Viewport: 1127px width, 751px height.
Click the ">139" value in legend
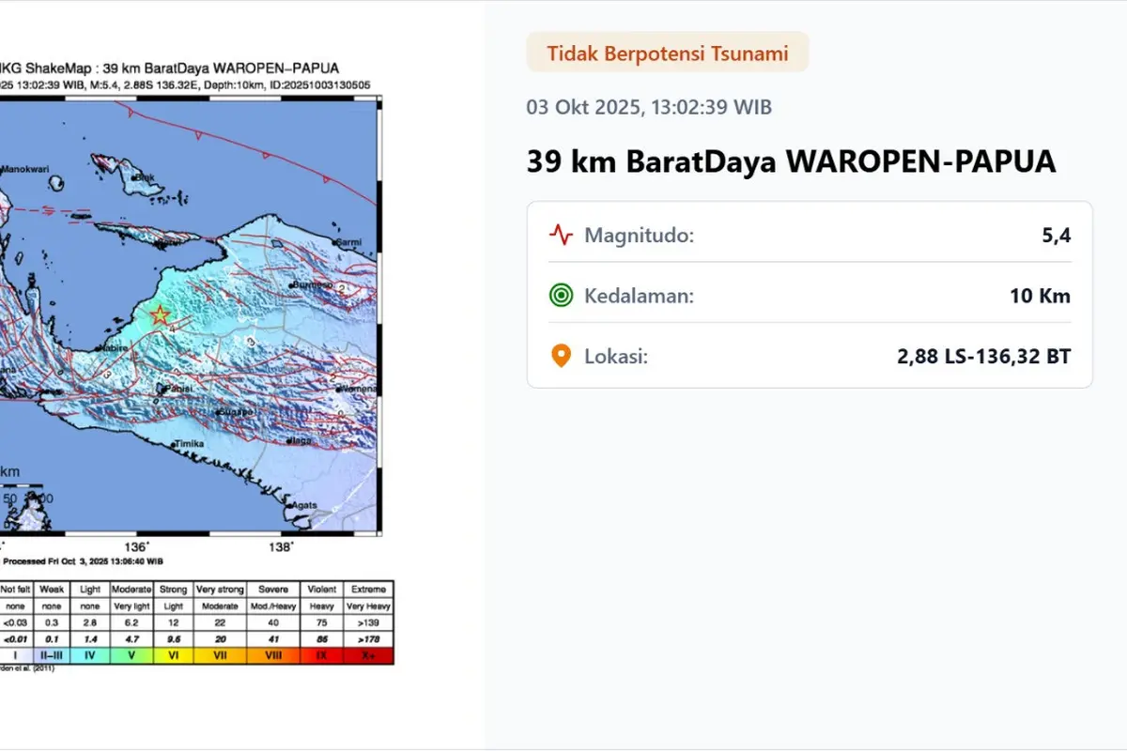point(369,622)
